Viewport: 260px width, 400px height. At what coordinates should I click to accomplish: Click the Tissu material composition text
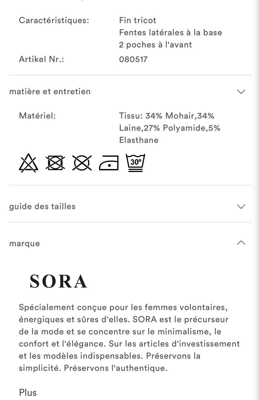(x=170, y=128)
